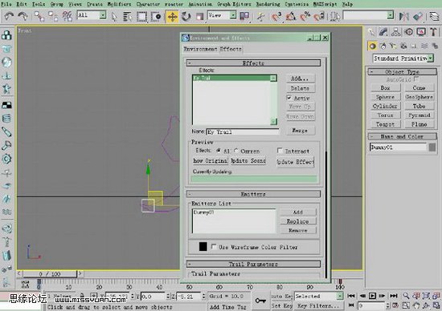This screenshot has height=311, width=442.
Task: Click the Add... effect button
Action: (300, 79)
